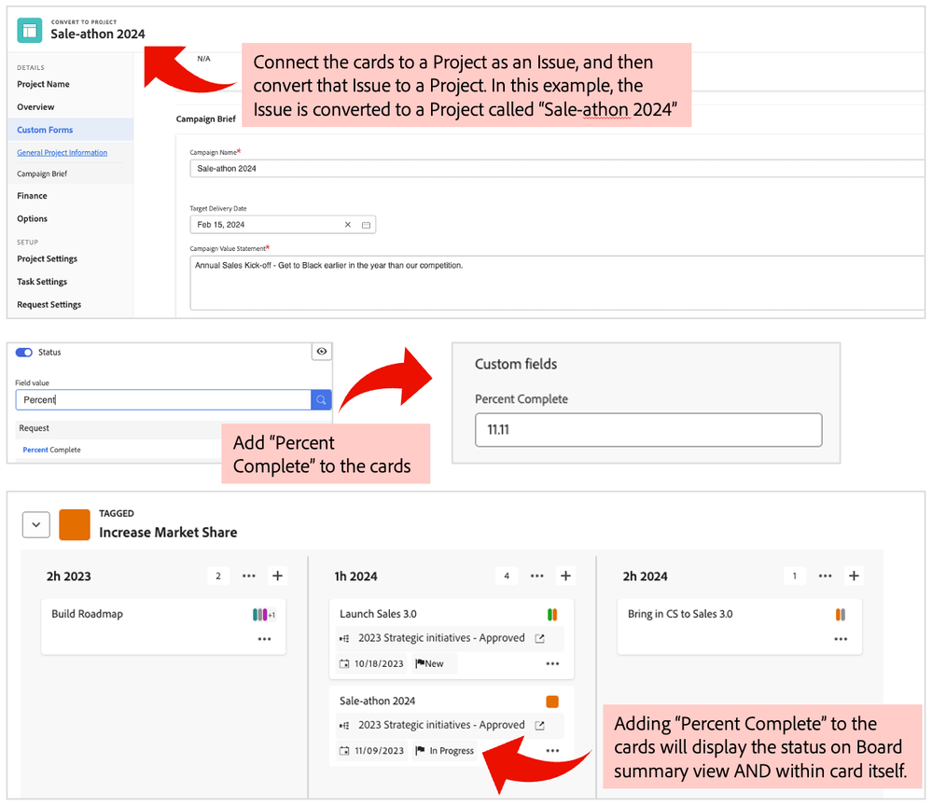The image size is (932, 806).
Task: Select Custom Forms in the Details sidebar
Action: [x=43, y=129]
